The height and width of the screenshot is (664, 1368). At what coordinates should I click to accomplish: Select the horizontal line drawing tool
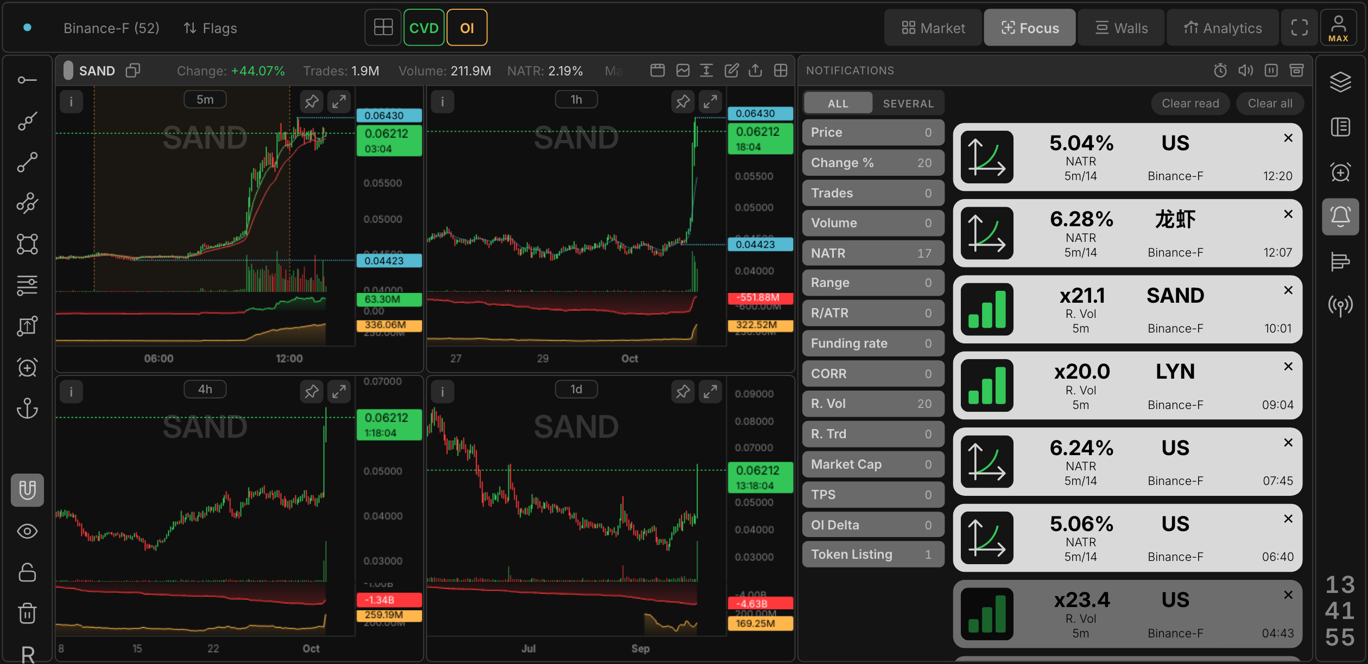27,80
